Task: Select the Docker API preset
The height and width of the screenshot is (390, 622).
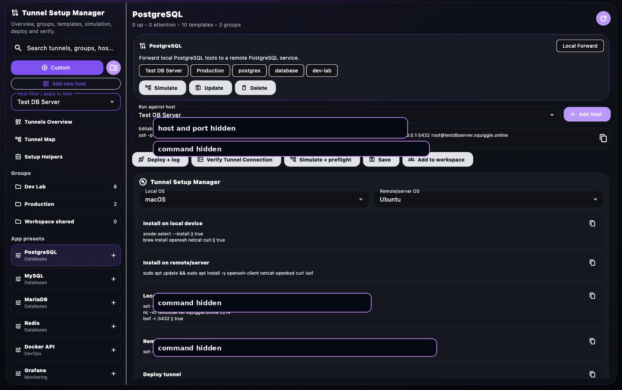Action: [x=66, y=350]
